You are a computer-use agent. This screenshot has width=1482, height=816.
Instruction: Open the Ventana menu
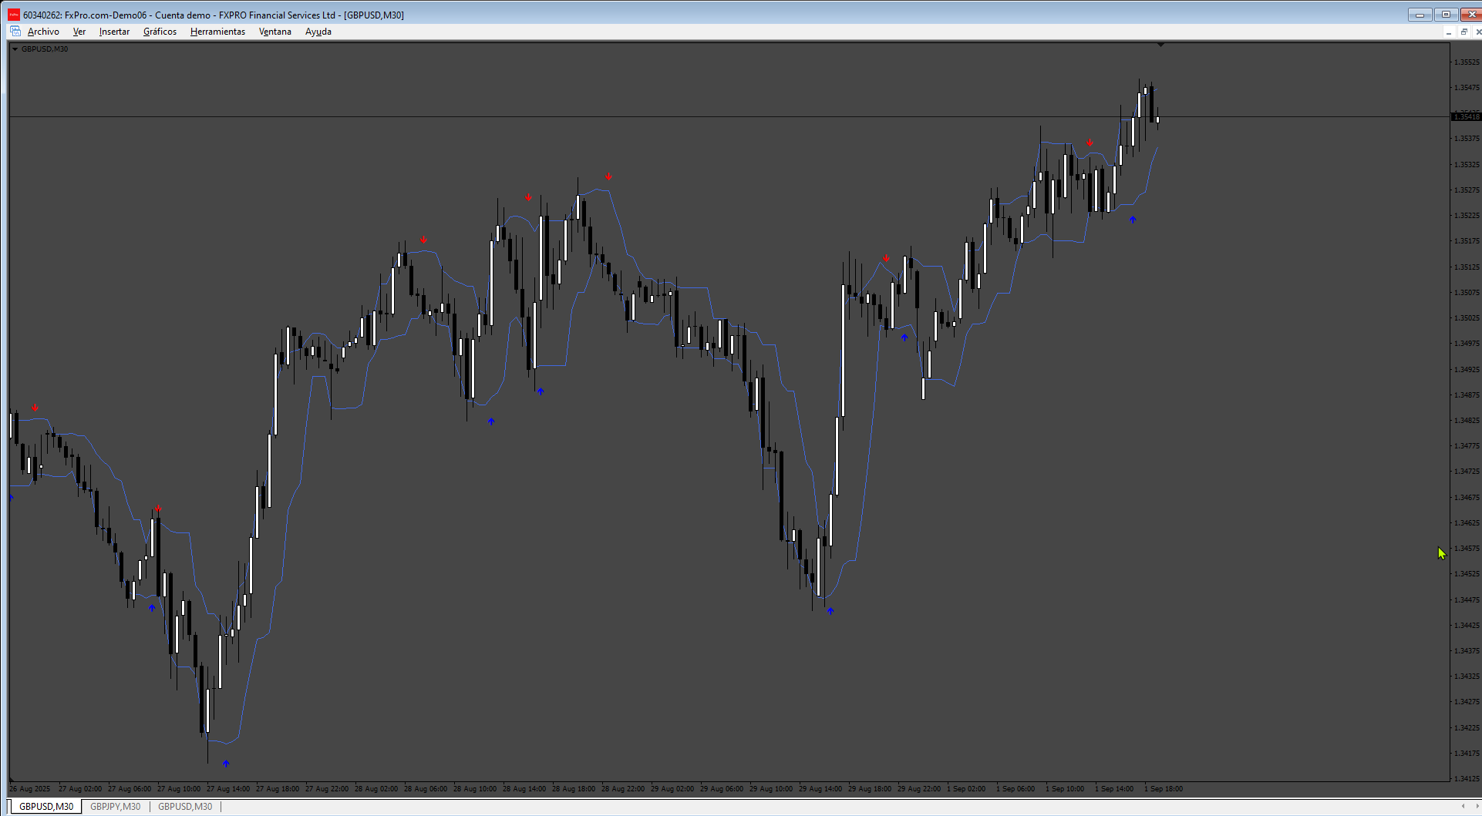click(x=275, y=32)
